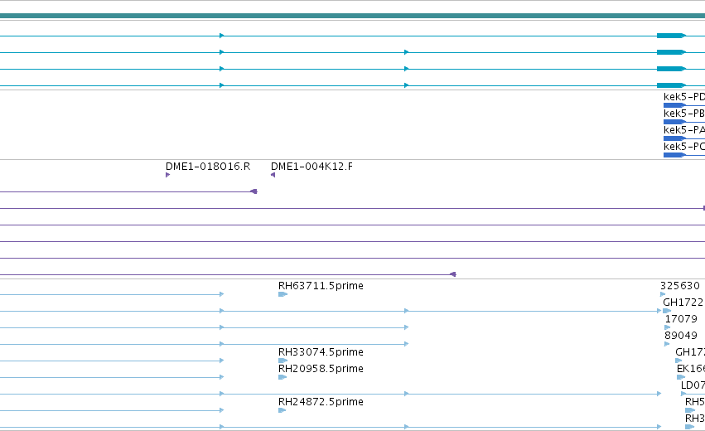
Task: Click the small arrow glyph under DME1-004K12.F
Action: pos(273,175)
